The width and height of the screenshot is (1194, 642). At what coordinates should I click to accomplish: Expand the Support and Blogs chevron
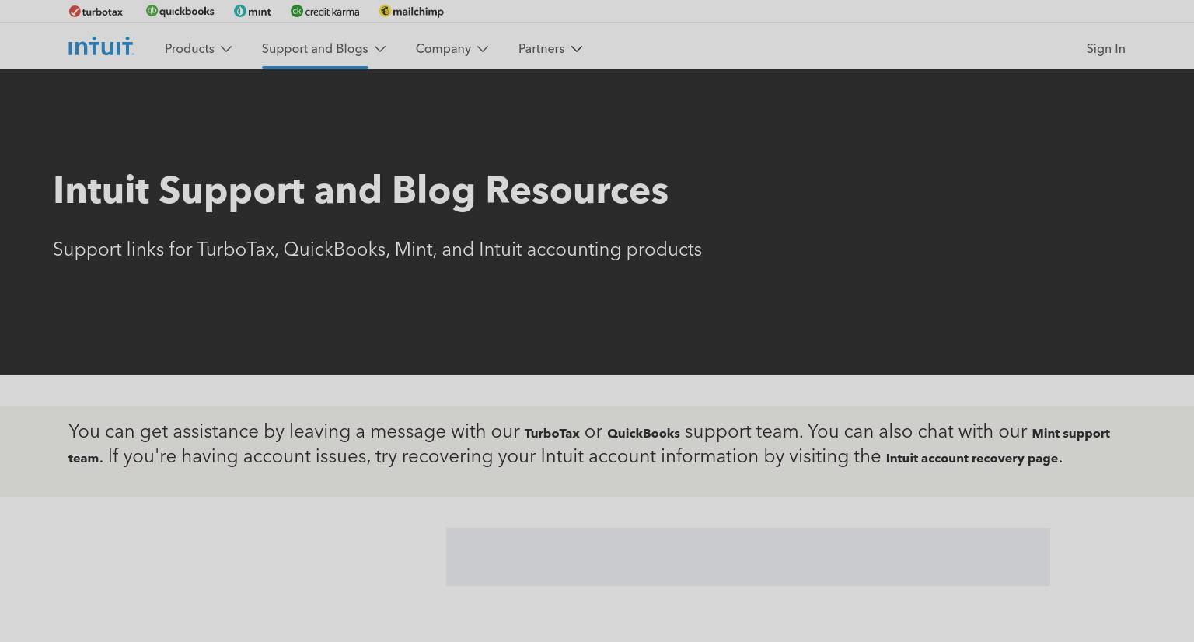click(x=380, y=49)
